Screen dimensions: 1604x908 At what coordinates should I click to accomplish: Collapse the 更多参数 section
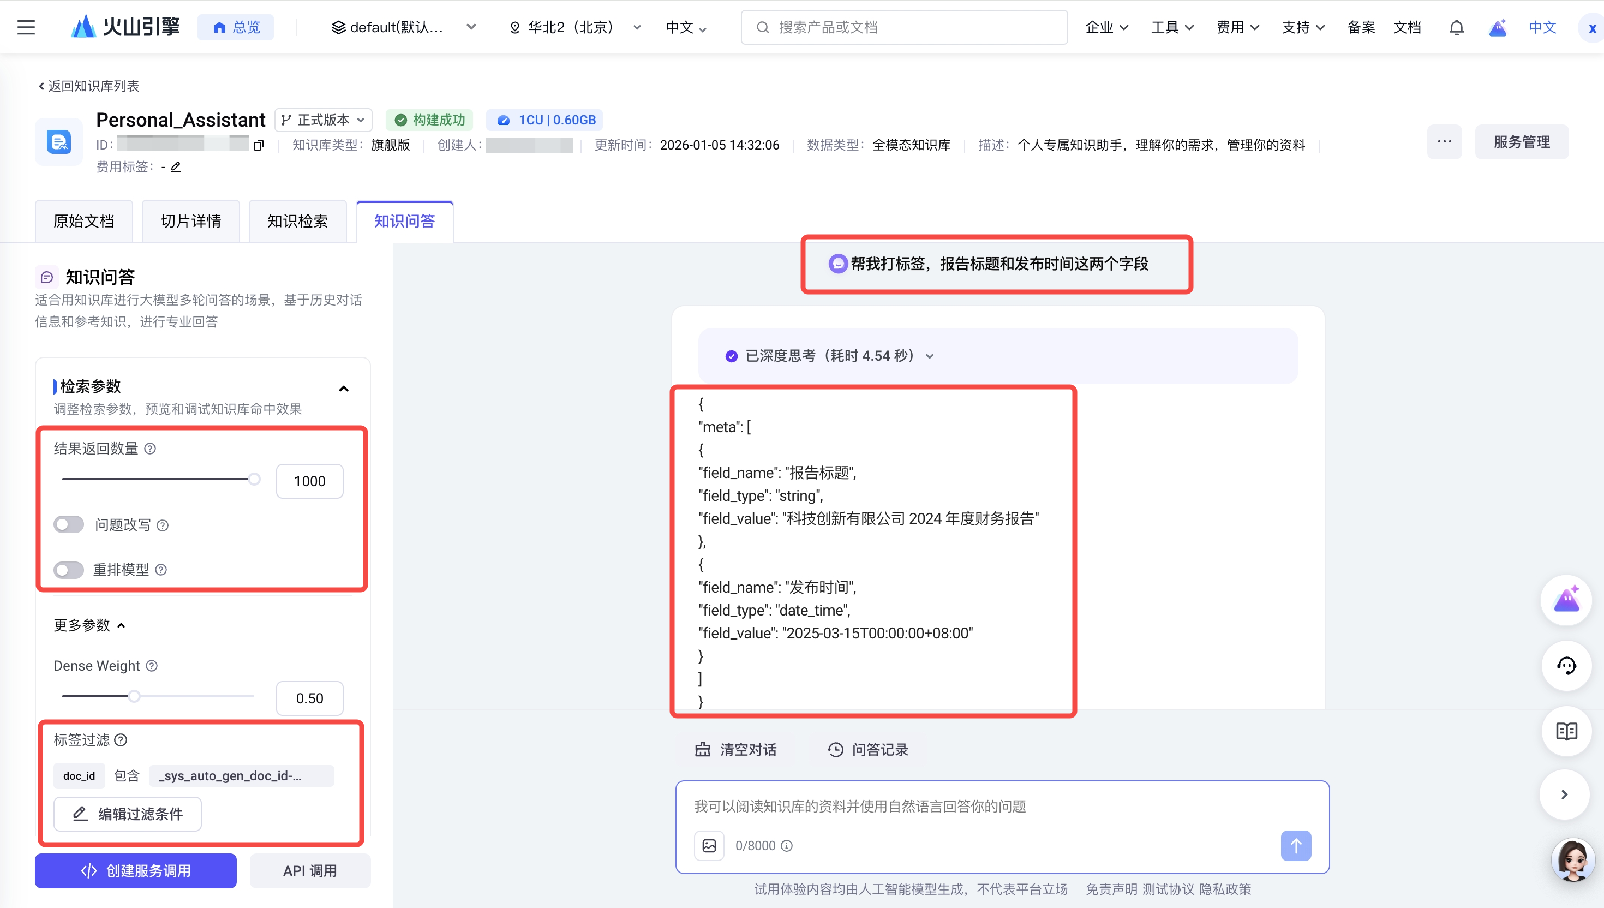(121, 625)
